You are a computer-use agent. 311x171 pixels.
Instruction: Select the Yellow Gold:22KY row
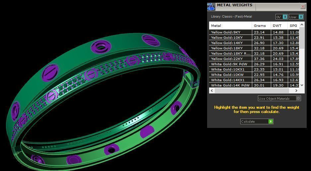click(x=254, y=59)
